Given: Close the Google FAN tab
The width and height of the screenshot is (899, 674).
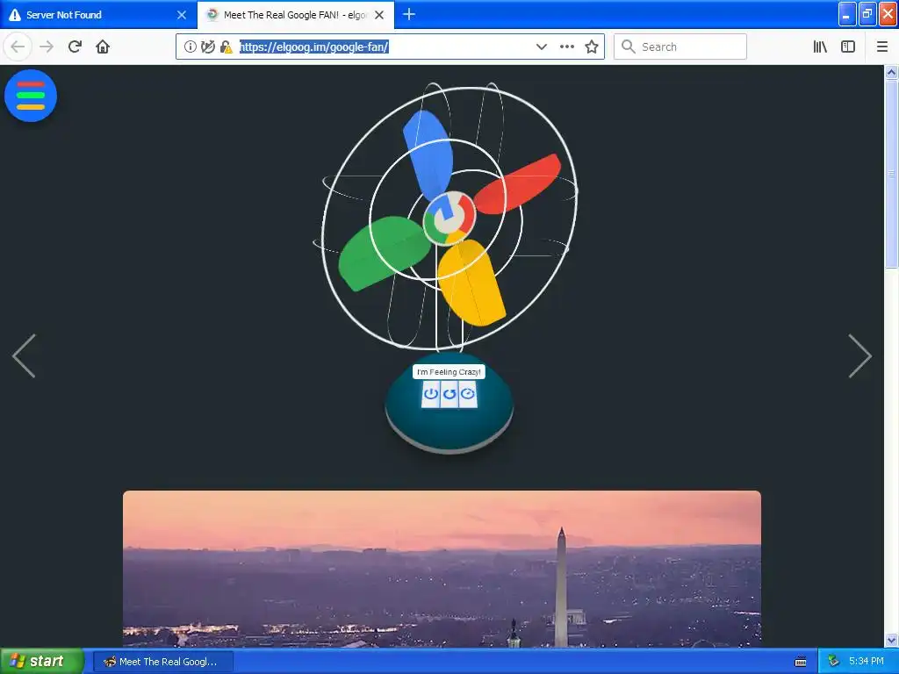Looking at the screenshot, I should point(379,15).
